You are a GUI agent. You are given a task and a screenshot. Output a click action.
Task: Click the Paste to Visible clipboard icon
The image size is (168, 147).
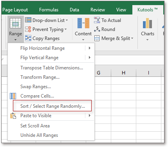click(13, 116)
